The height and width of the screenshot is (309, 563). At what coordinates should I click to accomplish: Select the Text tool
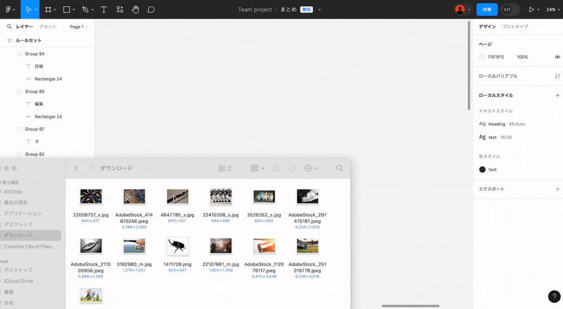point(104,10)
